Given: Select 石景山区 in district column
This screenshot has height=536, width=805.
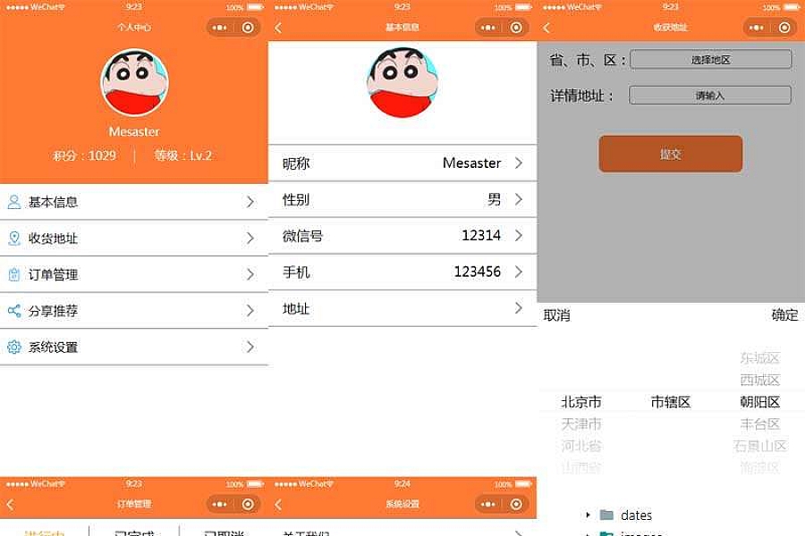Looking at the screenshot, I should click(759, 446).
